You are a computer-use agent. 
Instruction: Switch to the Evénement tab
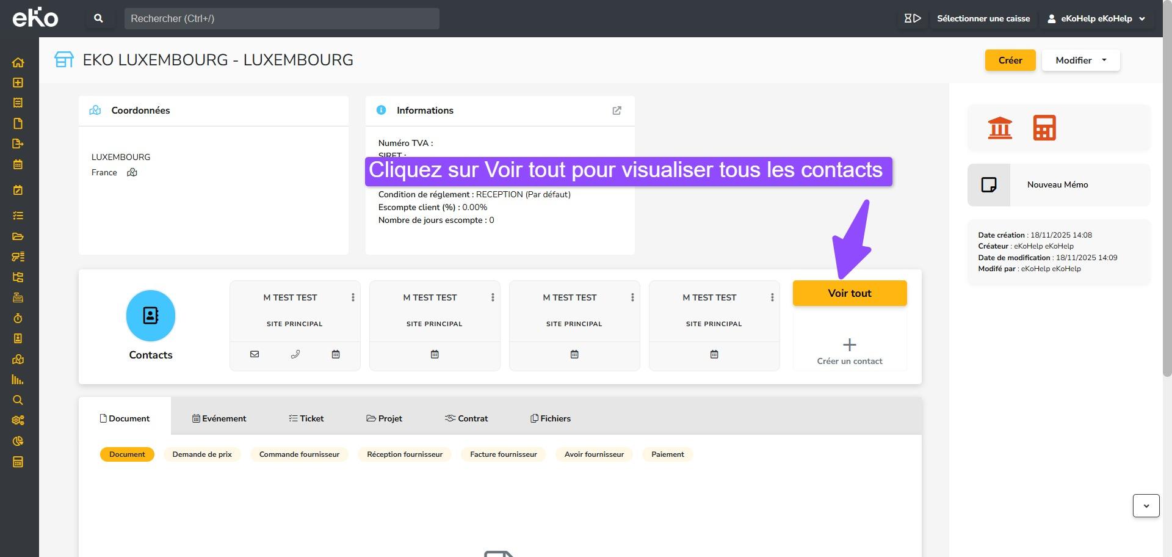[219, 418]
